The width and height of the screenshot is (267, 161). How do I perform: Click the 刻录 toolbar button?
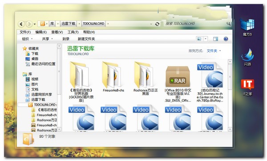(x=66, y=39)
